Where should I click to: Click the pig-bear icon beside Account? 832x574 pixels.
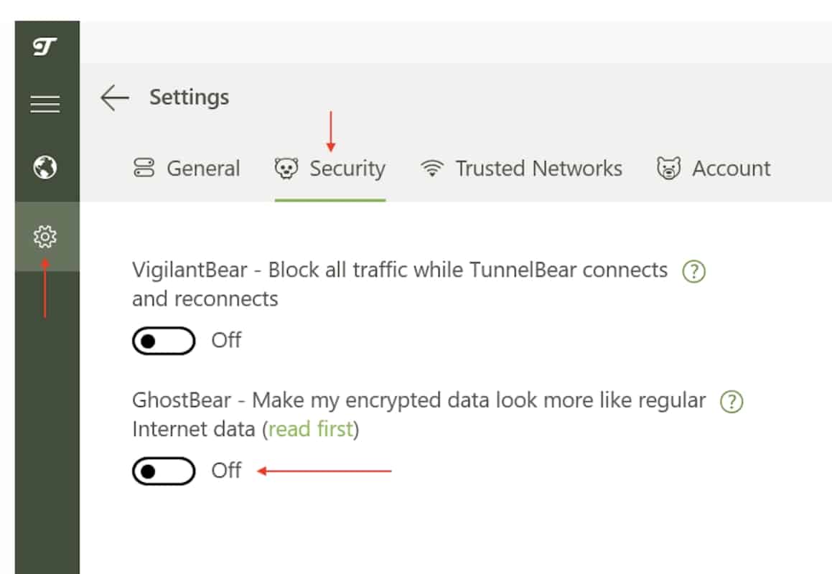click(x=668, y=169)
